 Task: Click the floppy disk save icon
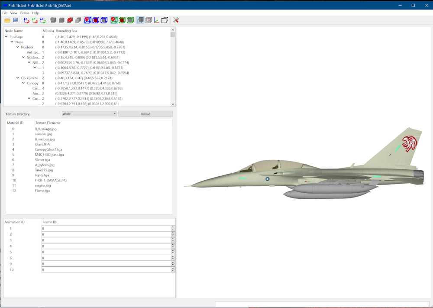(x=16, y=20)
